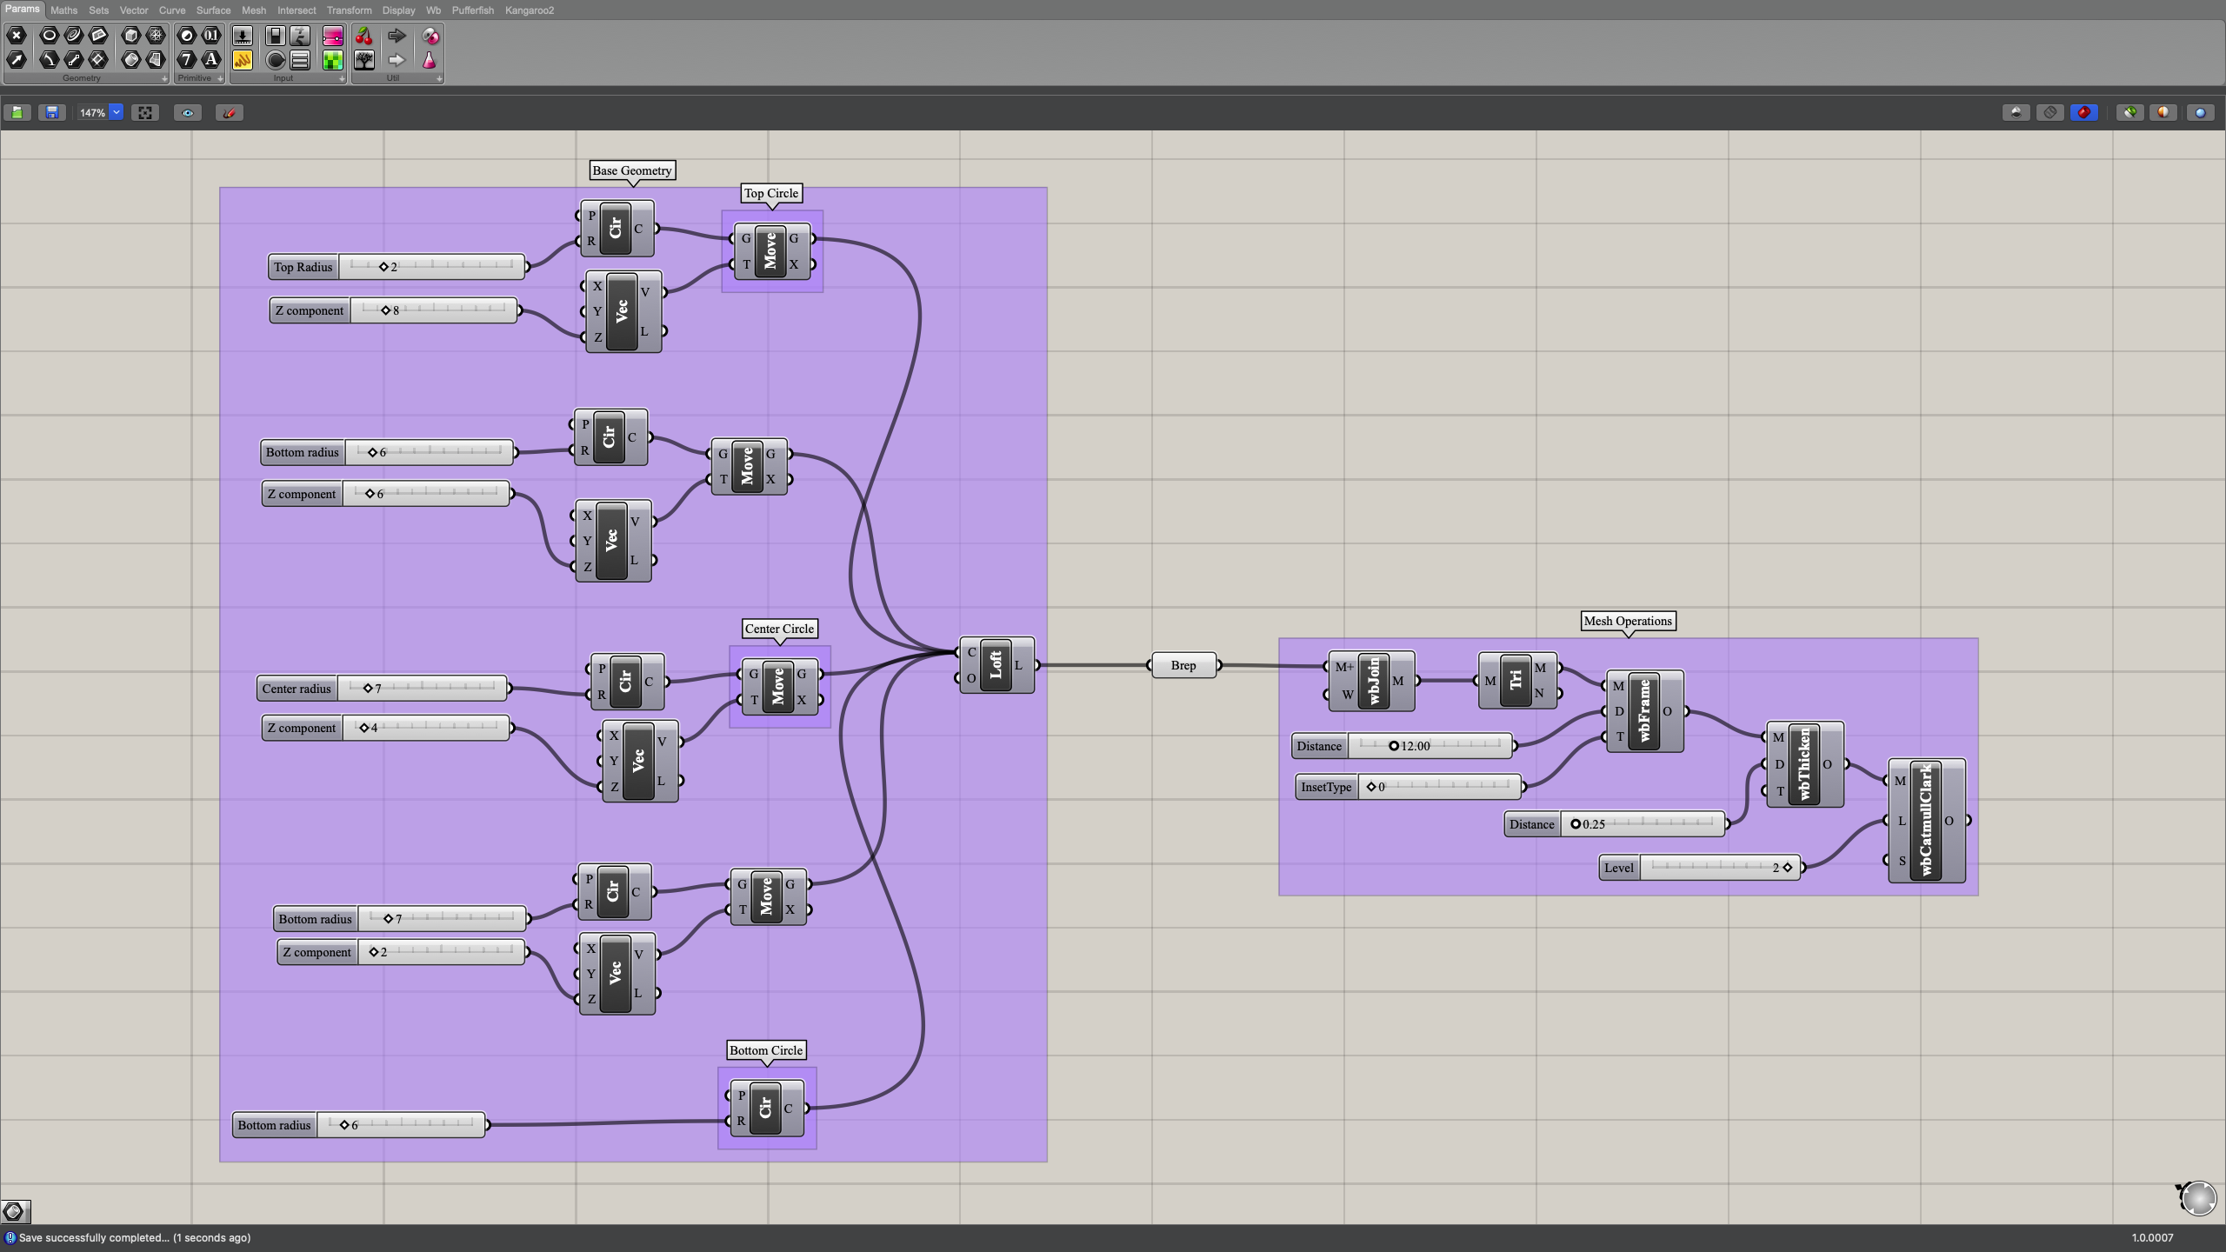Toggle wireframe preview mode

point(2050,112)
